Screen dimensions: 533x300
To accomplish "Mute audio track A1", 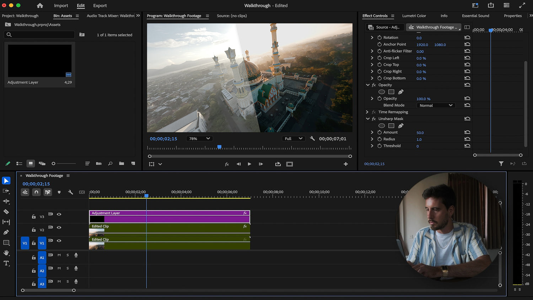I will (59, 255).
